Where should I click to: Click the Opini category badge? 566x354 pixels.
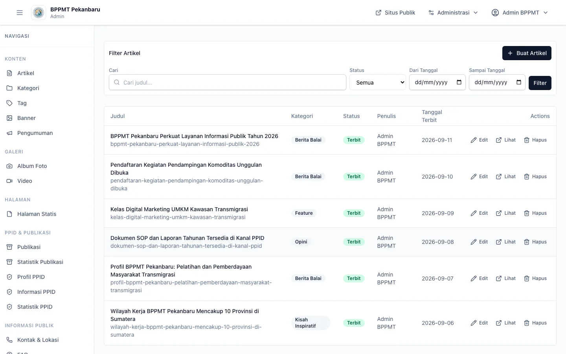(x=301, y=242)
